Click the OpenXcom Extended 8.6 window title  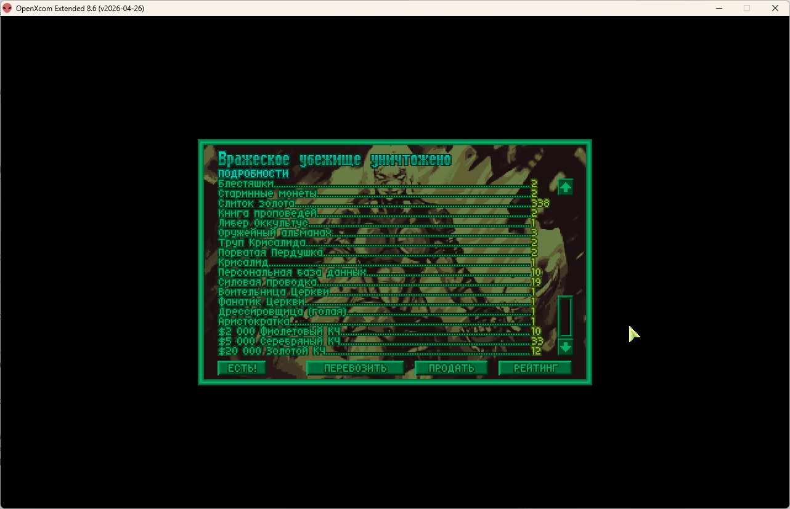coord(80,9)
